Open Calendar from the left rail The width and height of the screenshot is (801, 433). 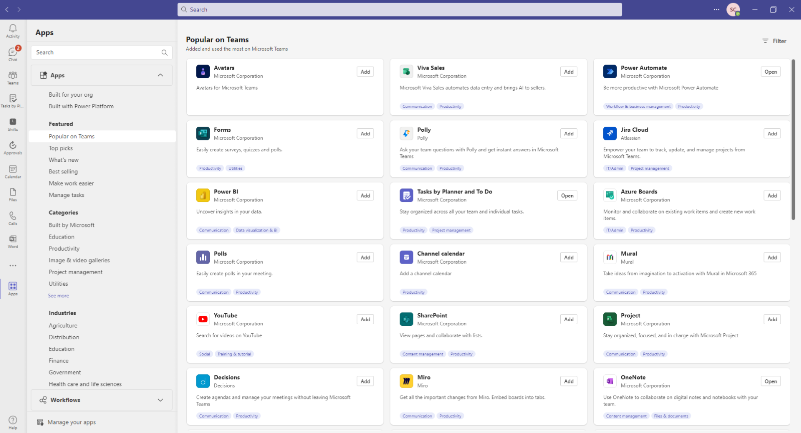click(x=13, y=171)
